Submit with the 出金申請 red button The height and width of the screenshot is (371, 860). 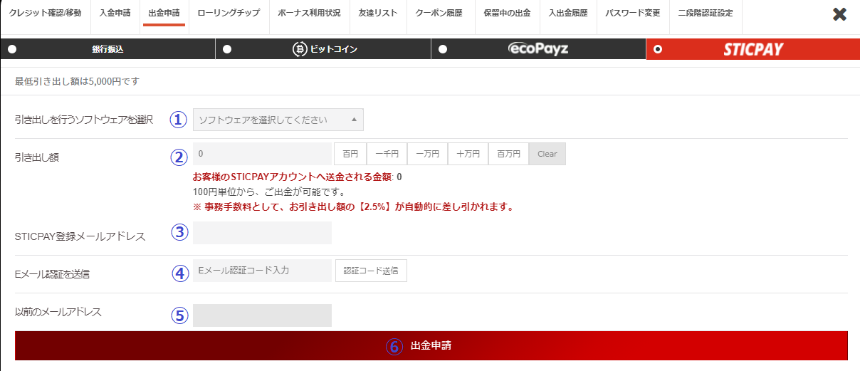point(431,346)
